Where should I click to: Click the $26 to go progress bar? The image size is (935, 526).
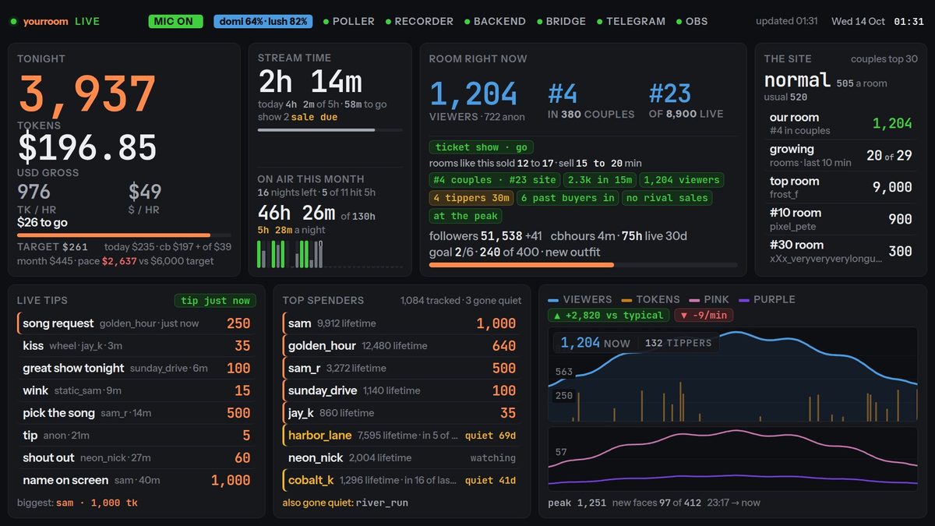tap(124, 235)
